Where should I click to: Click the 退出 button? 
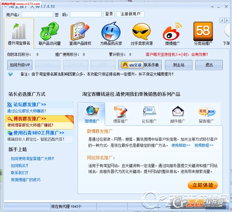(209, 65)
